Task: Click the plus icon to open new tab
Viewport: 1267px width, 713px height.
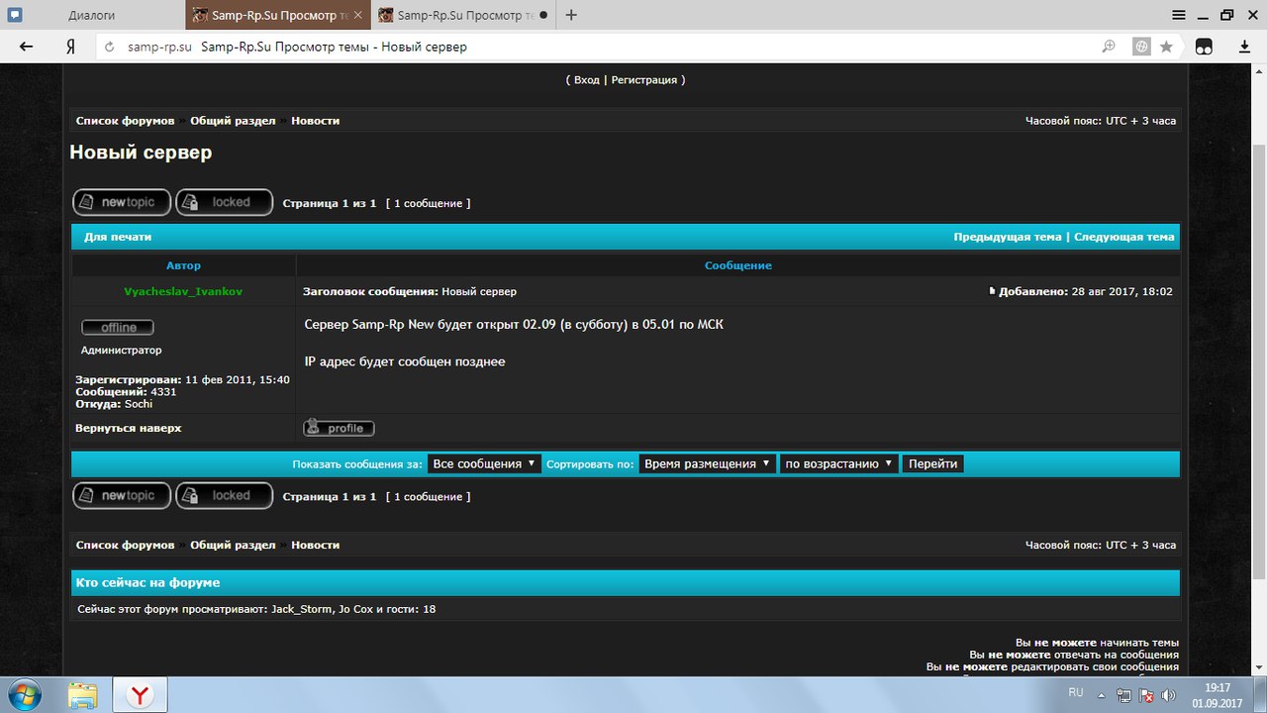Action: click(571, 15)
